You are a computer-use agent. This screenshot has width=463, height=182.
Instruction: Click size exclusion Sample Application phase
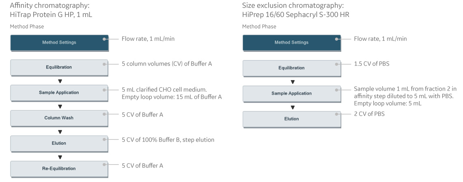291,93
